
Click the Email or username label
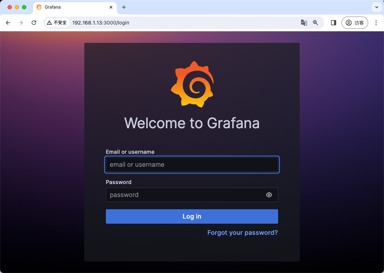[x=130, y=152]
